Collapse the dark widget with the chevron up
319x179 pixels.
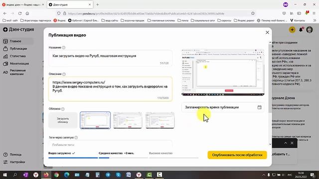click(286, 143)
